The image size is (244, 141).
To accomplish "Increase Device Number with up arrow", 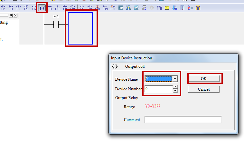I will pos(175,87).
